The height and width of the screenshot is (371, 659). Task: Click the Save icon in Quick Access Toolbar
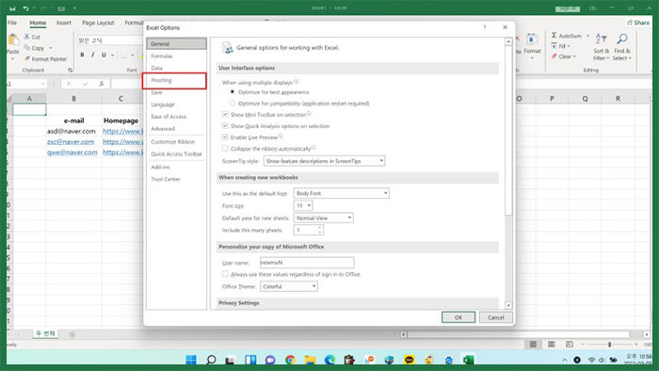tap(12, 8)
